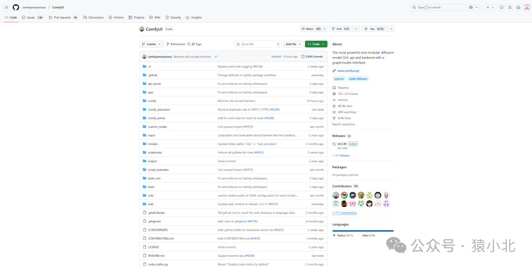This screenshot has height=267, width=532.
Task: Expand the Fork options dropdown arrow
Action: tap(356, 29)
